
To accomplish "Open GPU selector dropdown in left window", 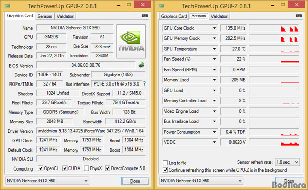I will pyautogui.click(x=47, y=181).
